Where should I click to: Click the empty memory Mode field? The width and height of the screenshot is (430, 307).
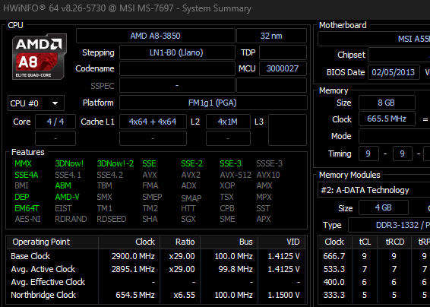pos(394,136)
